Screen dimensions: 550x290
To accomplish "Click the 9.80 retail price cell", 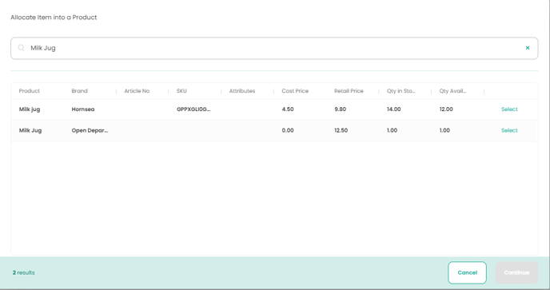I will [341, 109].
